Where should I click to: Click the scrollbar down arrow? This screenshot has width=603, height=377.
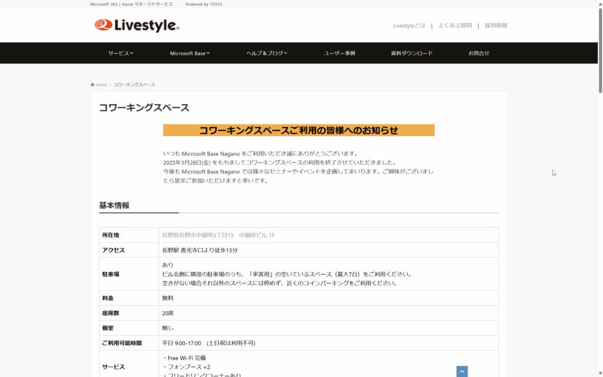point(600,373)
